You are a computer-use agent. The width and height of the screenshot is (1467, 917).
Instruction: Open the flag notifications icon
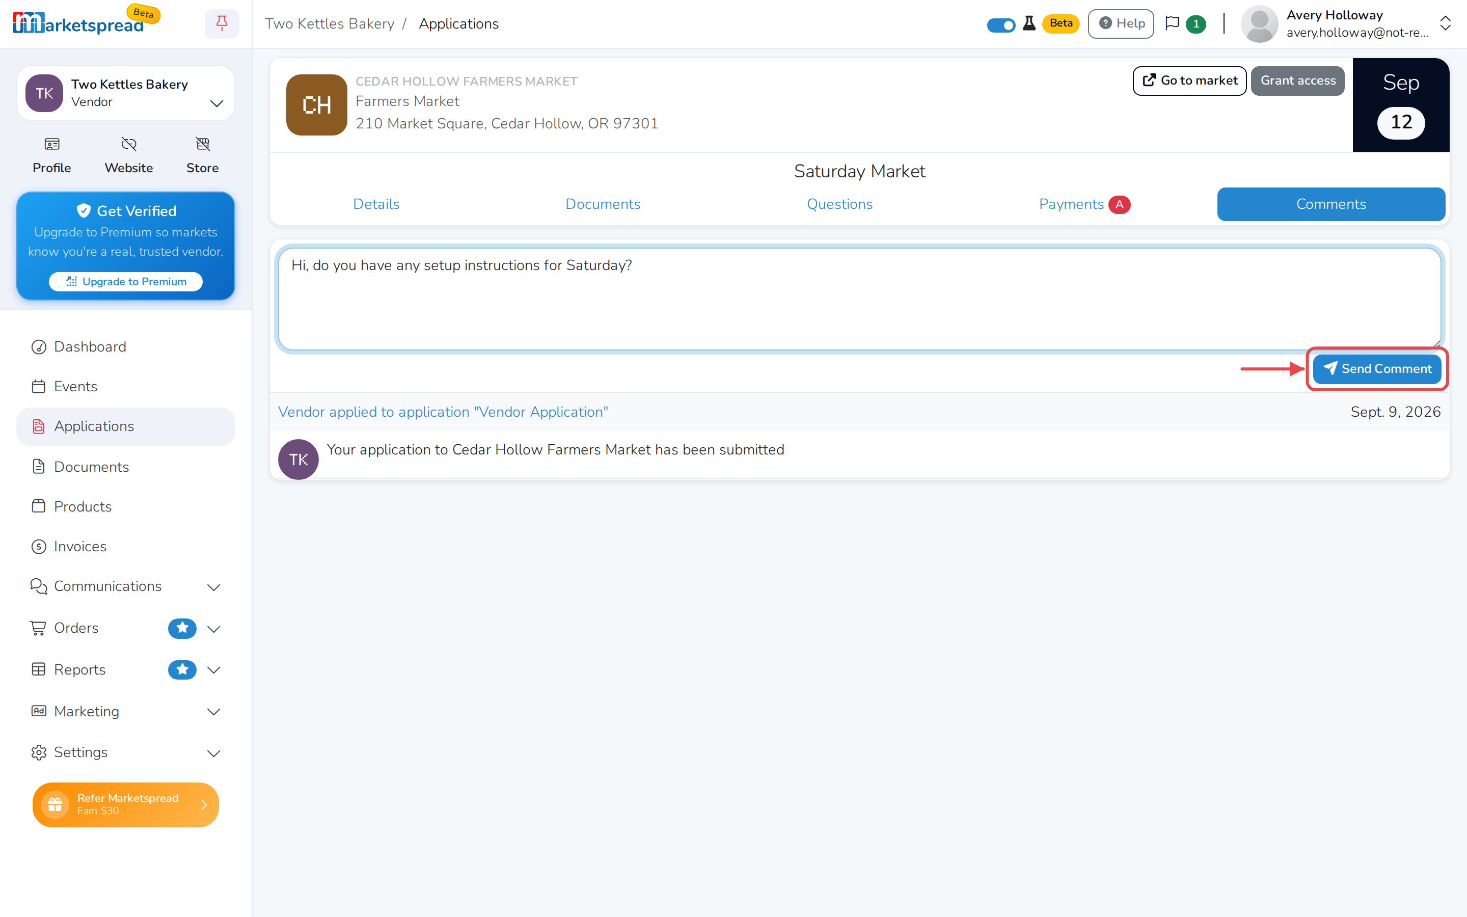1173,23
